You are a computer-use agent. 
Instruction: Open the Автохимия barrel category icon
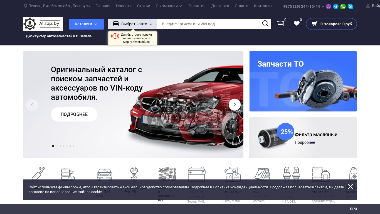point(321,174)
